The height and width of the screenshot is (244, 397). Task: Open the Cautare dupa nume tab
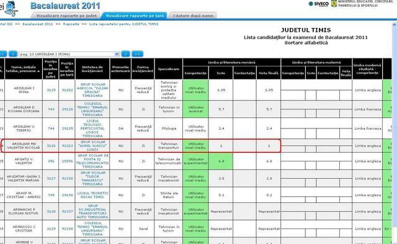click(193, 16)
